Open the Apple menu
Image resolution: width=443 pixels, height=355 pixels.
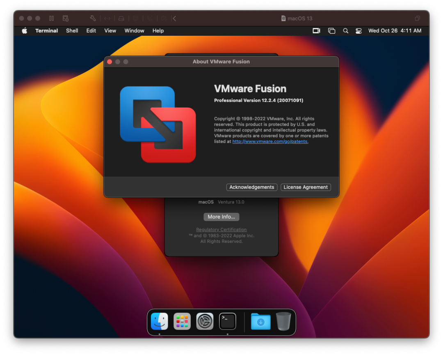coord(25,30)
